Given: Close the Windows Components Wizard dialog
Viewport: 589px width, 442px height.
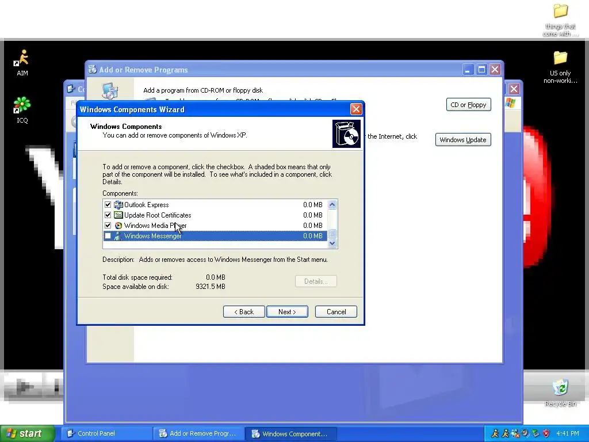Looking at the screenshot, I should tap(355, 109).
